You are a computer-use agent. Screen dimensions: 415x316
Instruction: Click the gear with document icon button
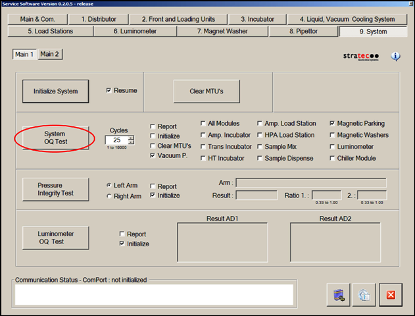[x=364, y=295]
